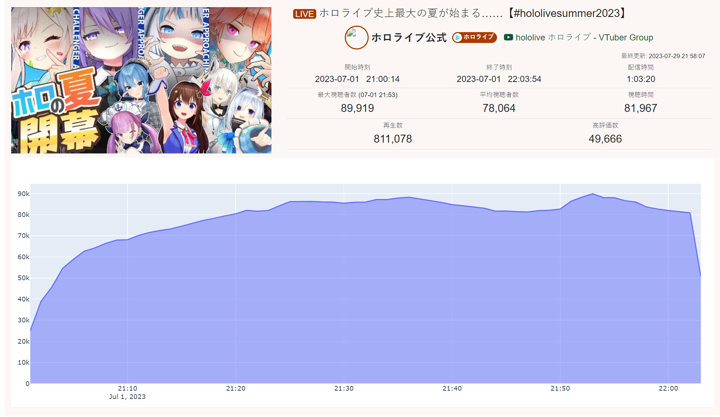Click the last updated timestamp text
The width and height of the screenshot is (720, 417).
click(x=663, y=56)
